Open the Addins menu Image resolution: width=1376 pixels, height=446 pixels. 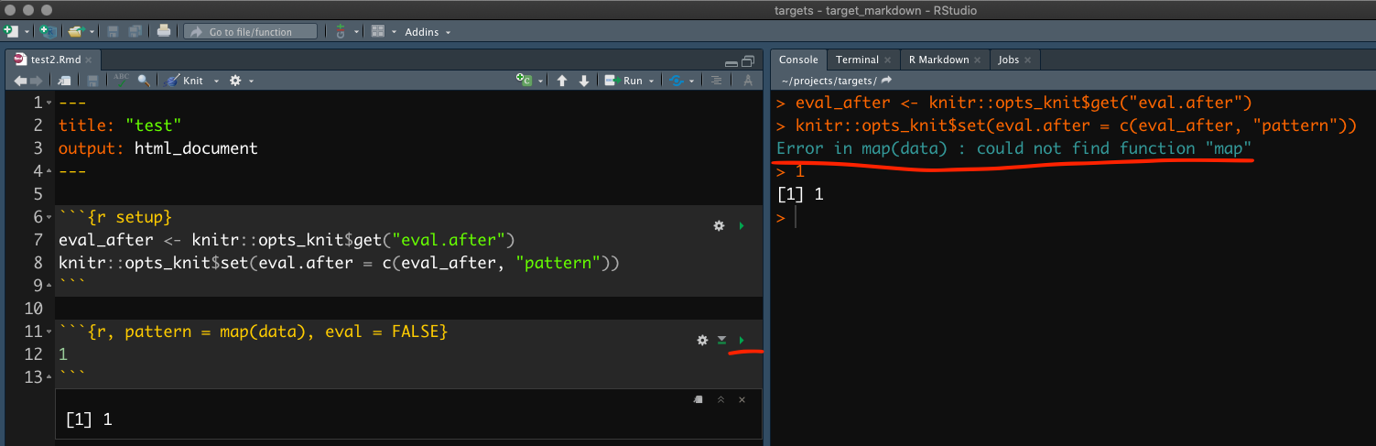pos(428,32)
